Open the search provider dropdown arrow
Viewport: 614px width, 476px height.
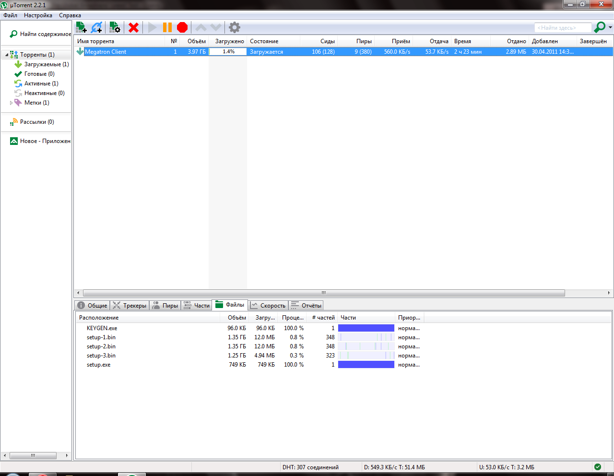point(610,27)
